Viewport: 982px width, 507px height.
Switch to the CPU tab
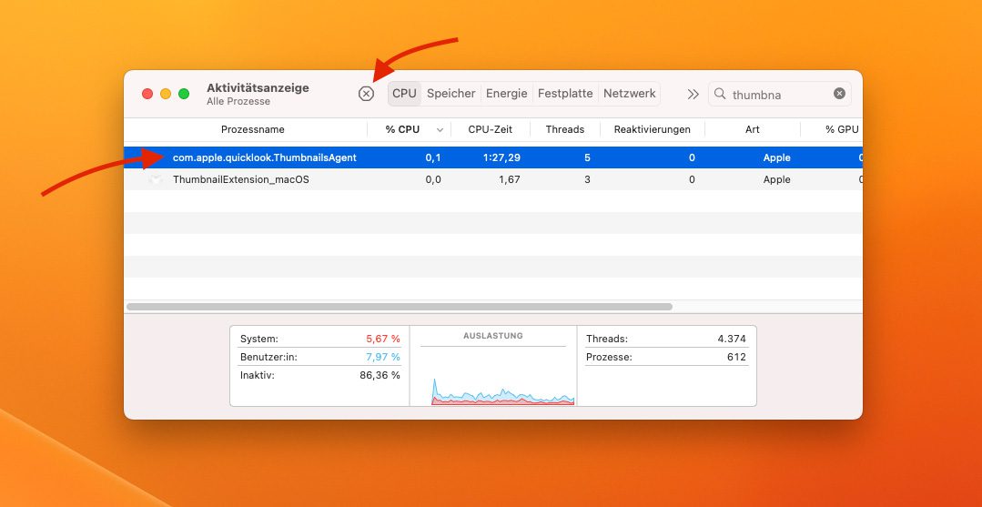point(404,94)
